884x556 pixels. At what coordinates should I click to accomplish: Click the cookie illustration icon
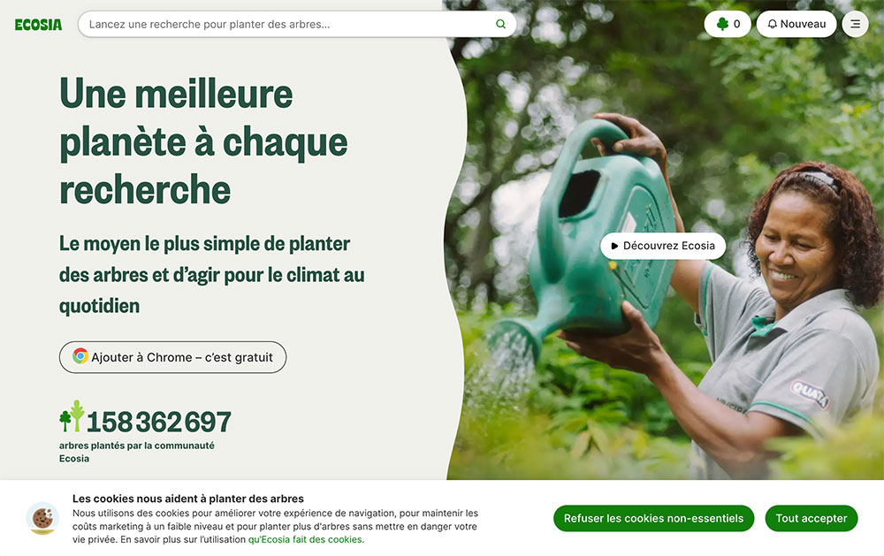point(42,518)
